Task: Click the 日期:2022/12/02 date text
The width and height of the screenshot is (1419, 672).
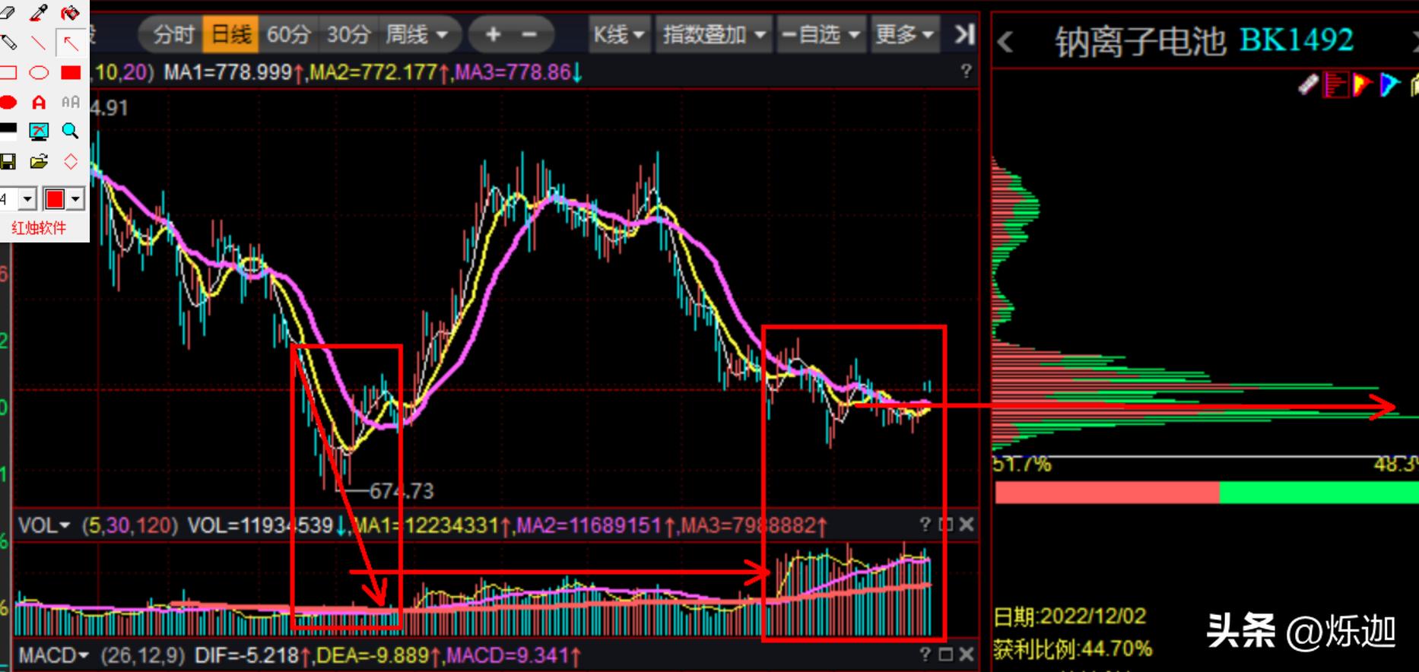Action: click(1069, 616)
